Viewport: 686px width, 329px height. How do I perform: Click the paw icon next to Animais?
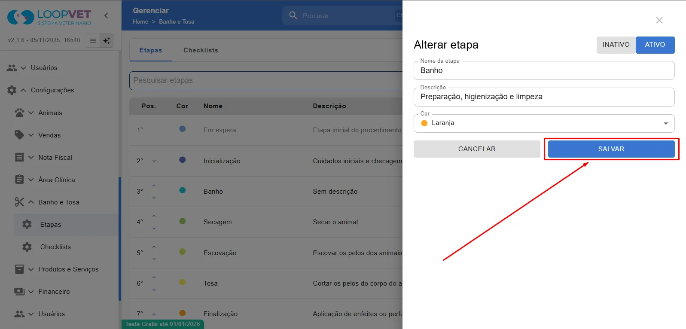pos(20,113)
